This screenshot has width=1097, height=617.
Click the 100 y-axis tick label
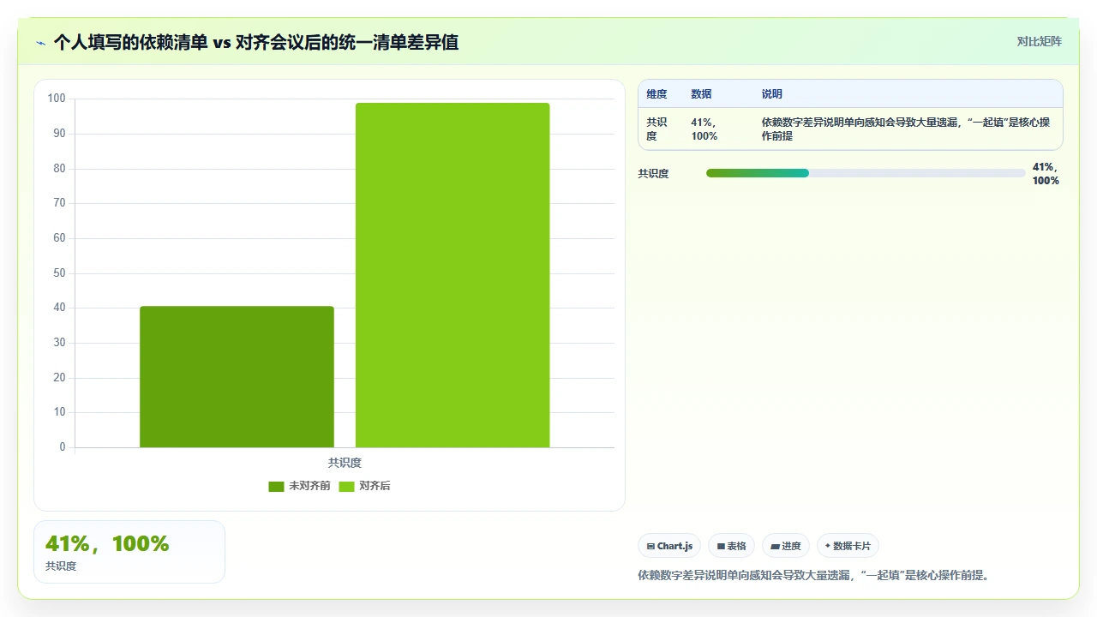(x=57, y=99)
